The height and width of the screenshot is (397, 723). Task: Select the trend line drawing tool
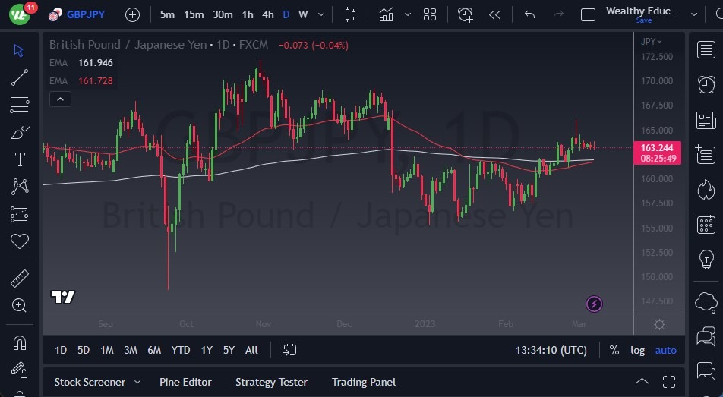tap(20, 77)
